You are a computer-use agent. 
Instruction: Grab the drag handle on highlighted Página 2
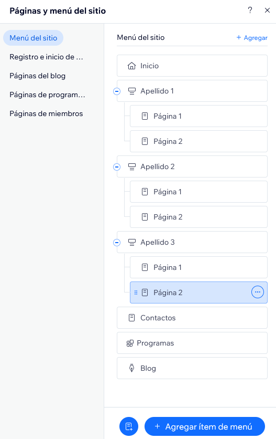(x=136, y=292)
